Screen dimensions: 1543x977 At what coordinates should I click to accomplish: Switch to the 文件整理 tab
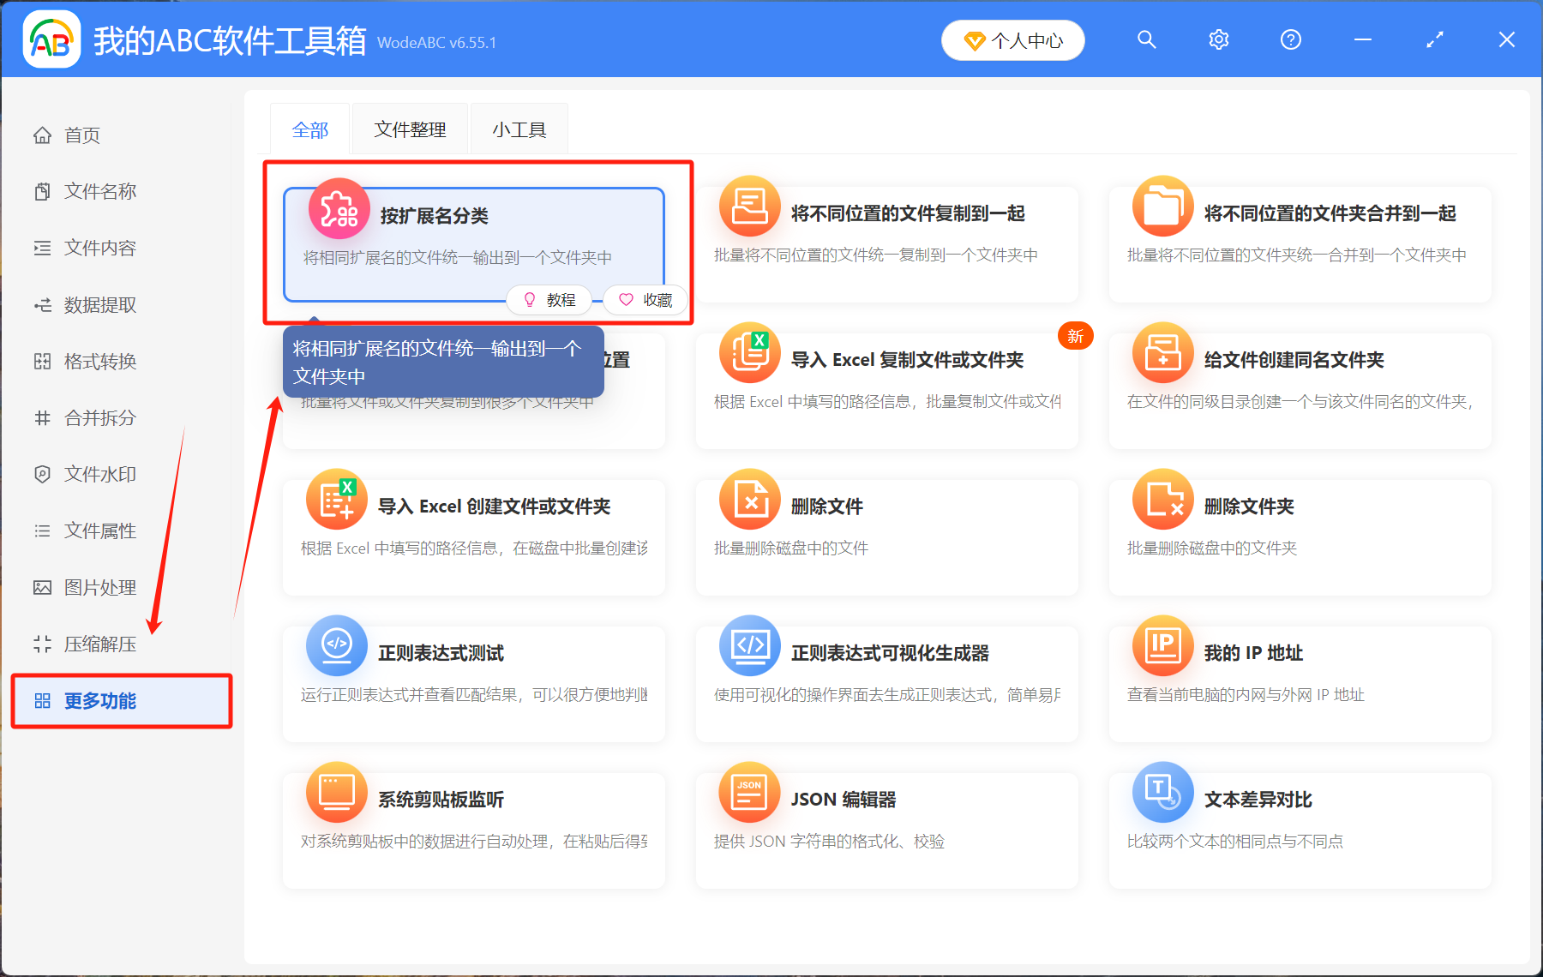(x=409, y=129)
